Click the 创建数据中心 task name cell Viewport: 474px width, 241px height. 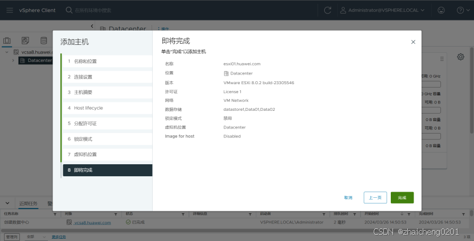click(x=17, y=222)
